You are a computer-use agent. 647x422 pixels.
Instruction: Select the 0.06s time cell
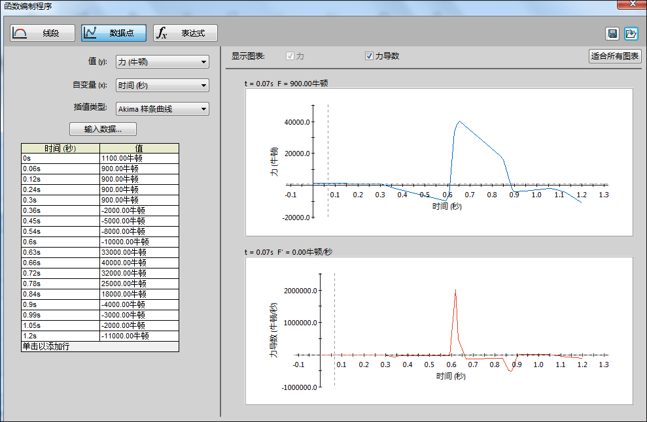pos(61,169)
